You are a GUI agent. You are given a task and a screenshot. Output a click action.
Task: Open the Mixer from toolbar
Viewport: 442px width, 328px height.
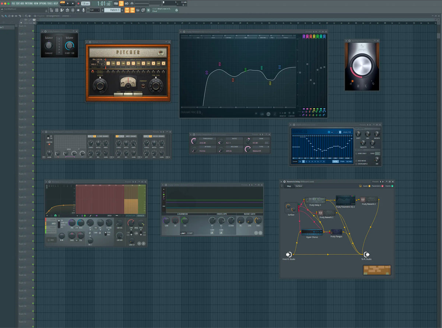[x=73, y=10]
